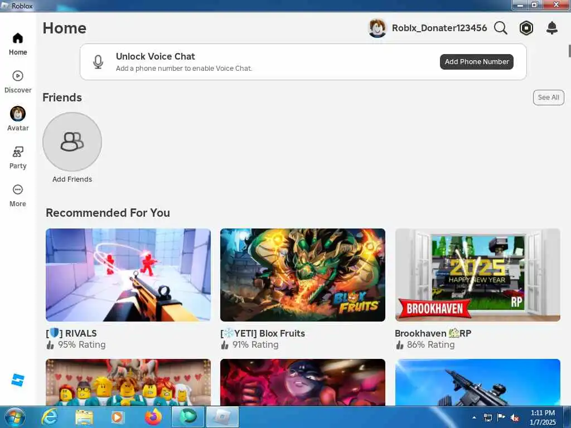Click the Brookhaven RP title link
The image size is (571, 428).
[x=433, y=333]
